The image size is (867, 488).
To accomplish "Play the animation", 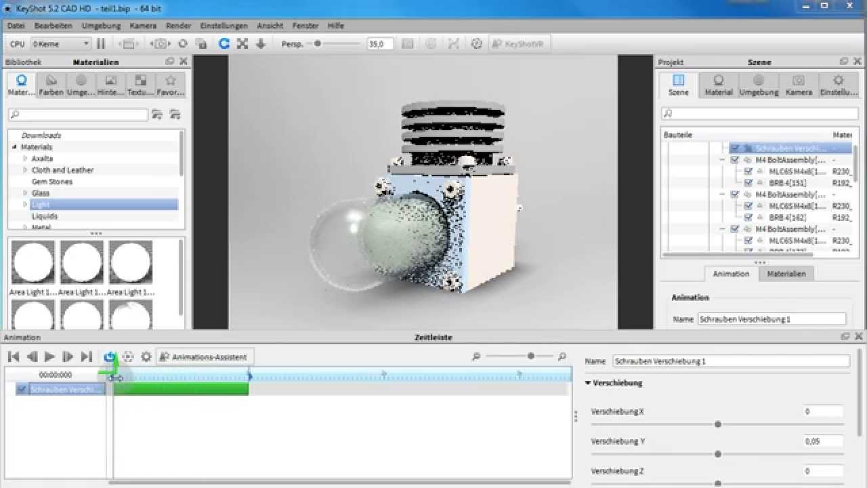I will point(49,357).
